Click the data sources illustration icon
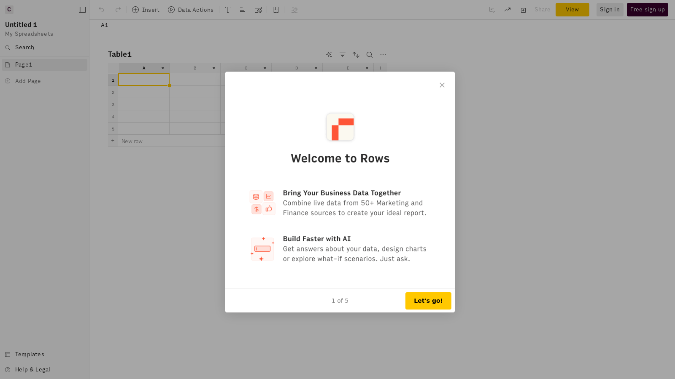 tap(262, 203)
